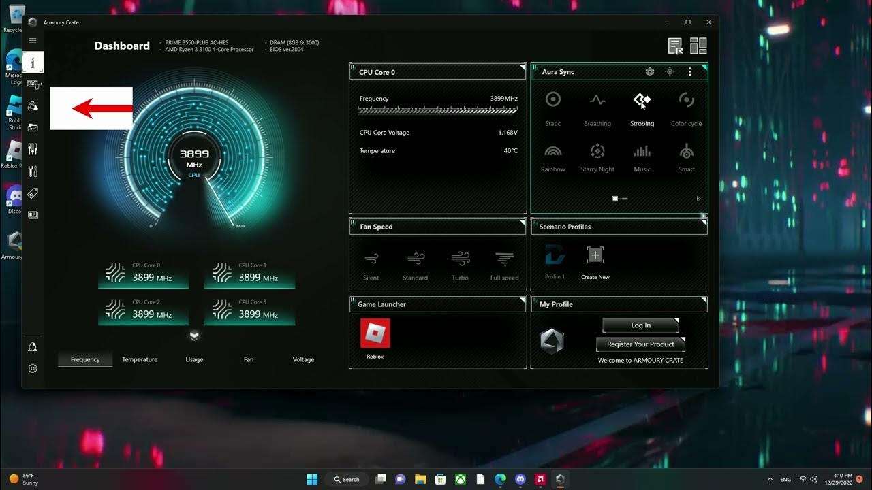This screenshot has height=490, width=872.
Task: Open the Device keyboard icon in sidebar
Action: click(33, 84)
